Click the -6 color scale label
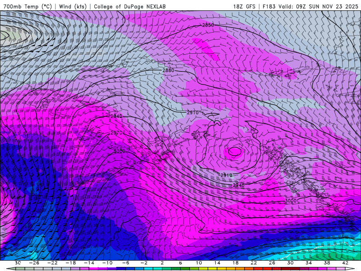Image resolution: width=361 pixels, height=271 pixels. 126,263
